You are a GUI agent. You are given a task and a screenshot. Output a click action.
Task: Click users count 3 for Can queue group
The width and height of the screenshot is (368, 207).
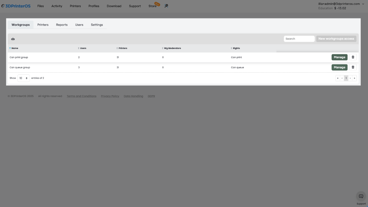pyautogui.click(x=79, y=67)
